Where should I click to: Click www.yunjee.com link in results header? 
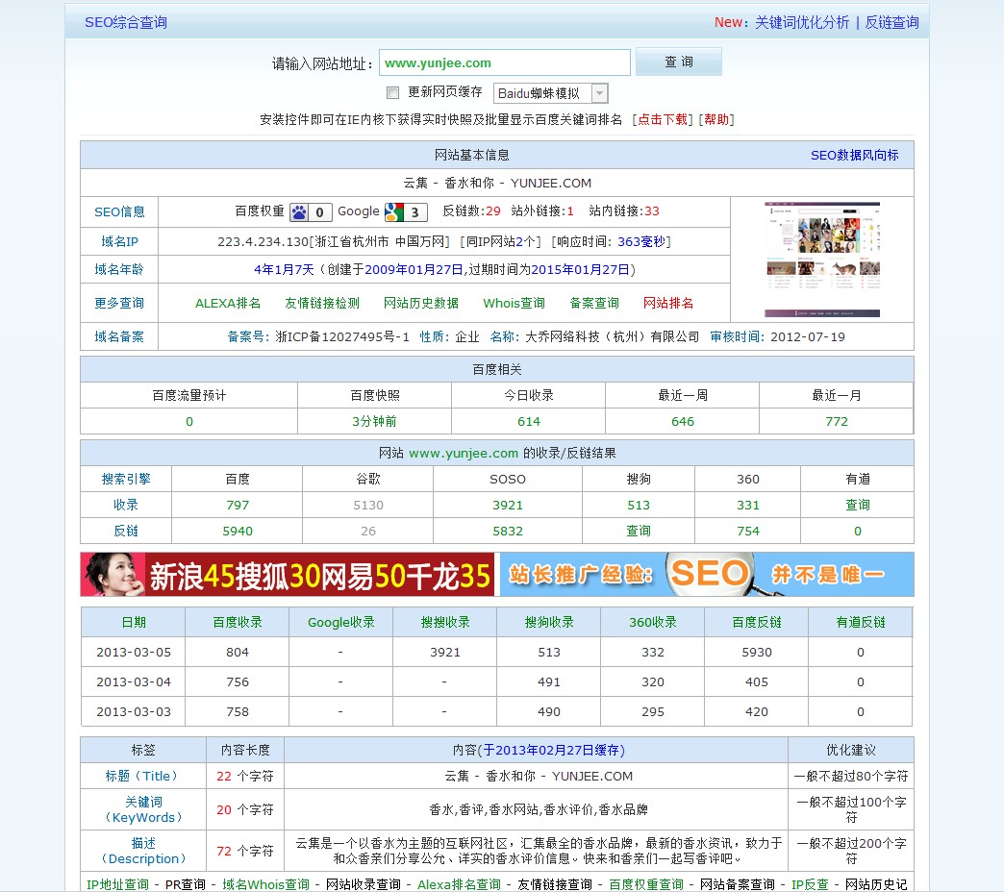click(x=464, y=453)
